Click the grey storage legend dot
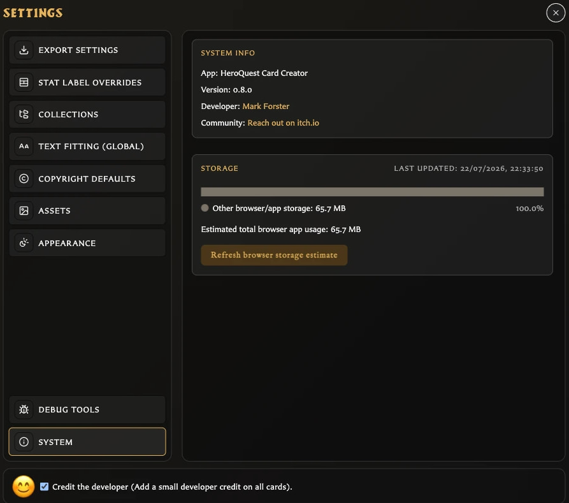 tap(205, 208)
